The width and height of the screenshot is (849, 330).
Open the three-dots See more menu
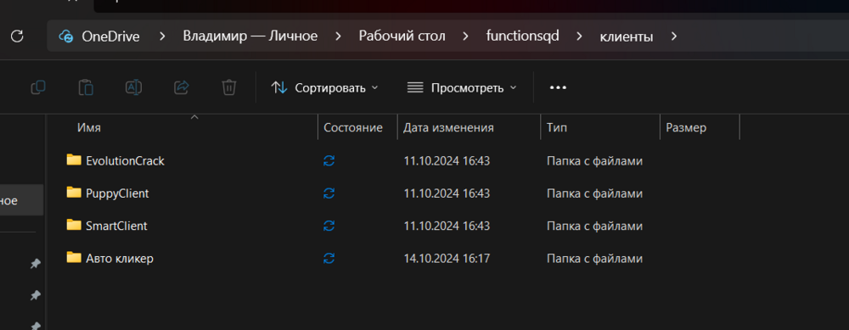coord(558,87)
